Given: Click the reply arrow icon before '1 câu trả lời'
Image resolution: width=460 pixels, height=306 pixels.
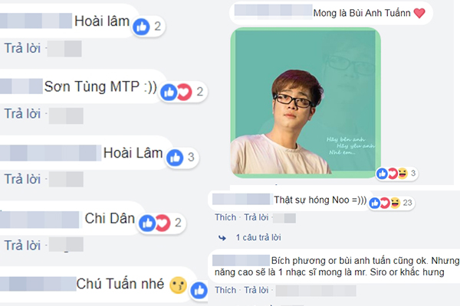Looking at the screenshot, I should 222,238.
